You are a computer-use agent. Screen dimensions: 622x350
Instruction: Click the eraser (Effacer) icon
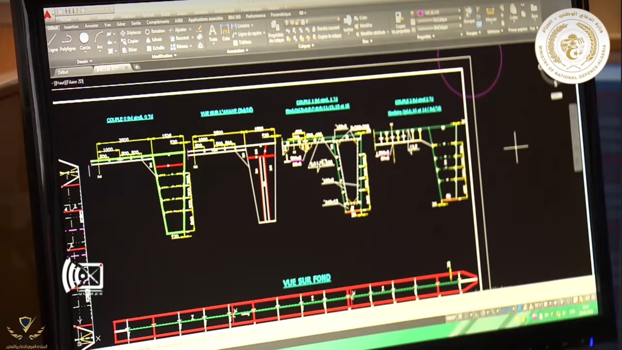(x=199, y=29)
